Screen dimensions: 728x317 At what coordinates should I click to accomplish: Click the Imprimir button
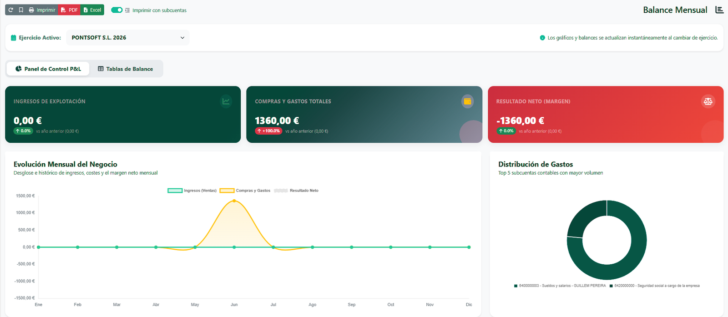pos(42,10)
